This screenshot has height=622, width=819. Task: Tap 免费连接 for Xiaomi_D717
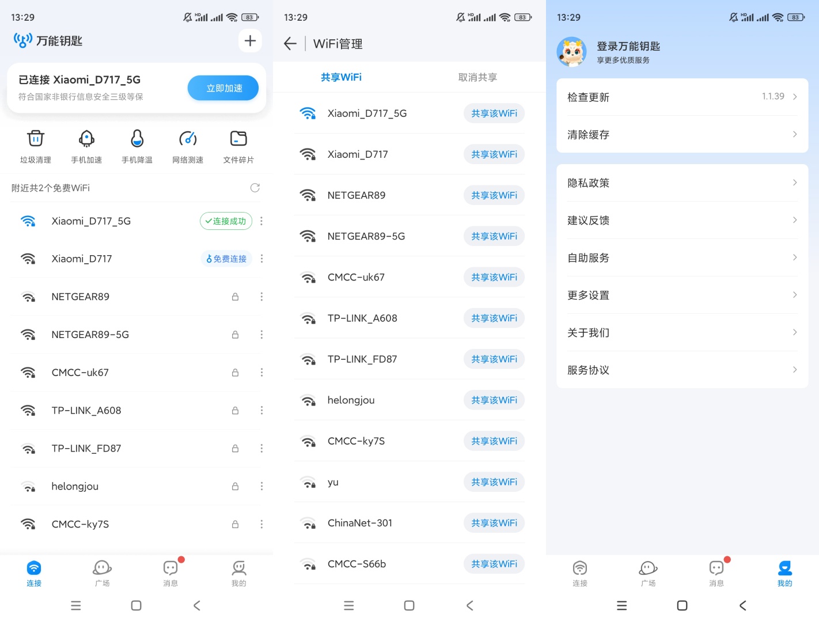coord(226,259)
